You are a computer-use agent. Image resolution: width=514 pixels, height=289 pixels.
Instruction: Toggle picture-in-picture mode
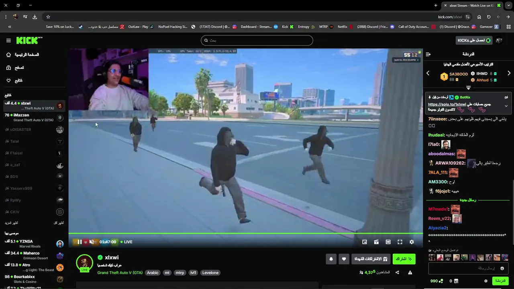[x=365, y=242]
